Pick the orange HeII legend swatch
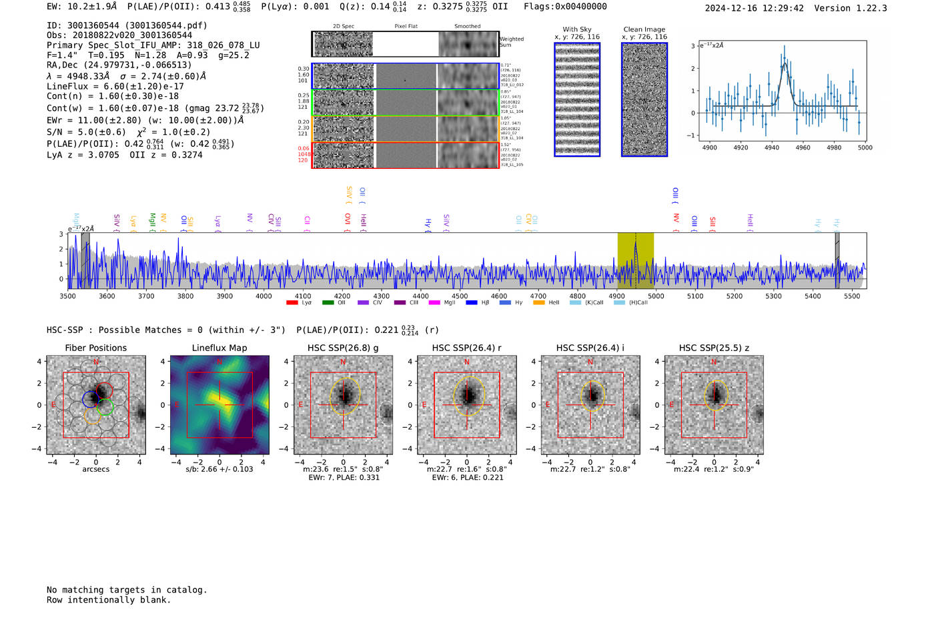Viewport: 934px width, 636px height. [539, 303]
